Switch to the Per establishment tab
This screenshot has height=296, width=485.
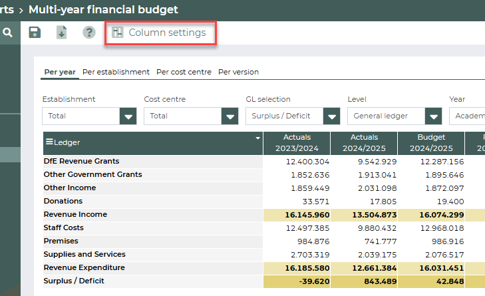pyautogui.click(x=116, y=72)
